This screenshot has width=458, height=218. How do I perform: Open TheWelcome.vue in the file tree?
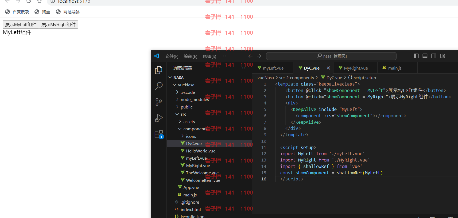click(209, 173)
